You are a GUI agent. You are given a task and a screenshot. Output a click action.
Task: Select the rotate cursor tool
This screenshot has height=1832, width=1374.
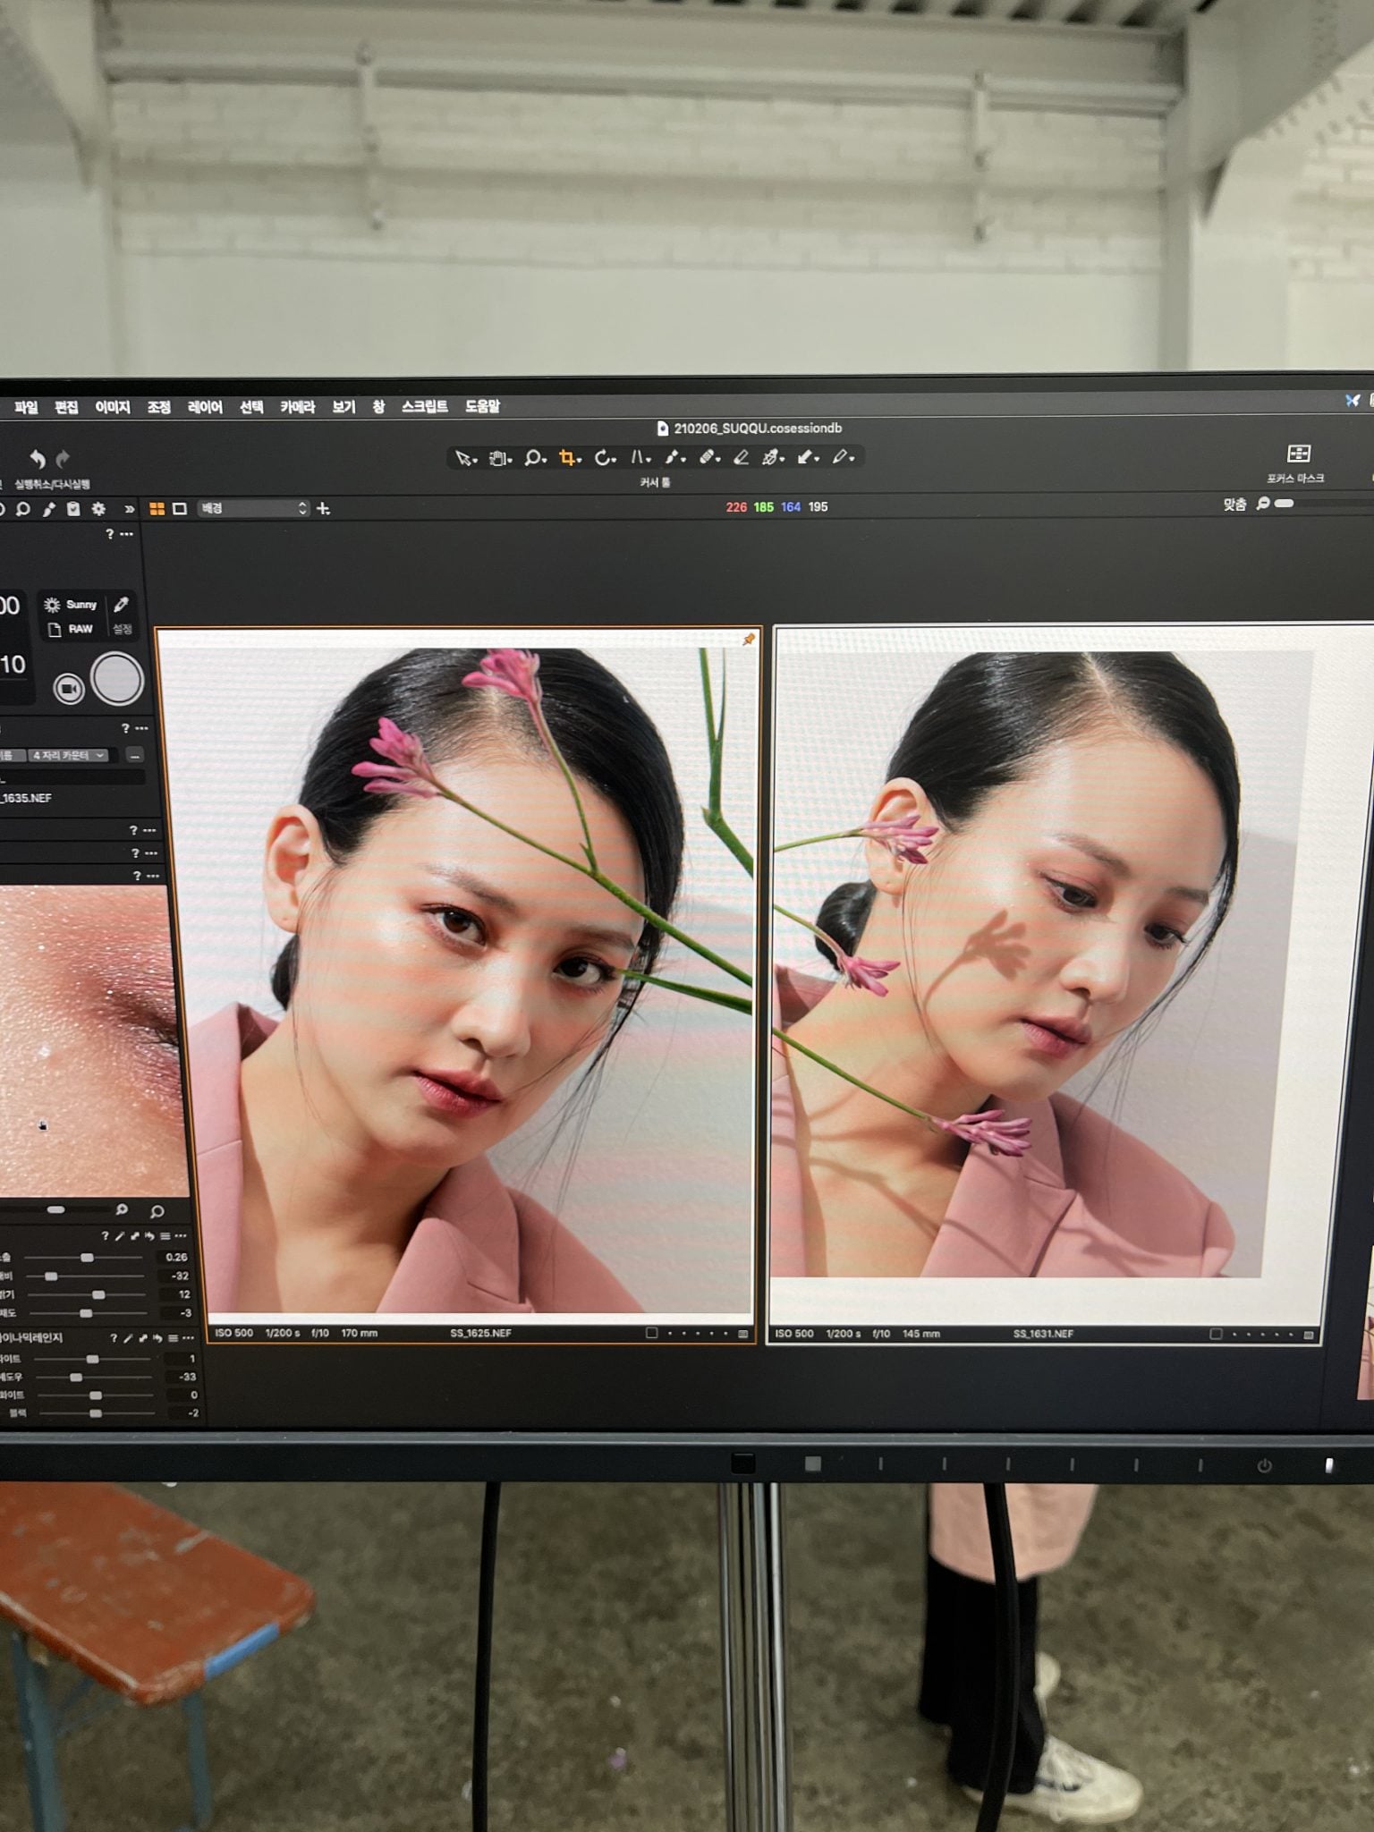605,458
